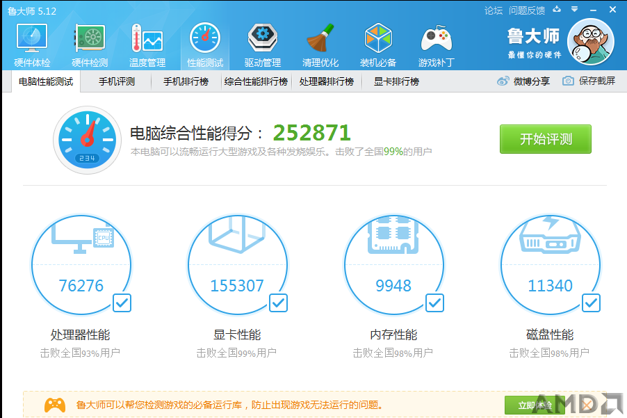Click the CPU score 76276
Screen dimensions: 627x418
[81, 286]
